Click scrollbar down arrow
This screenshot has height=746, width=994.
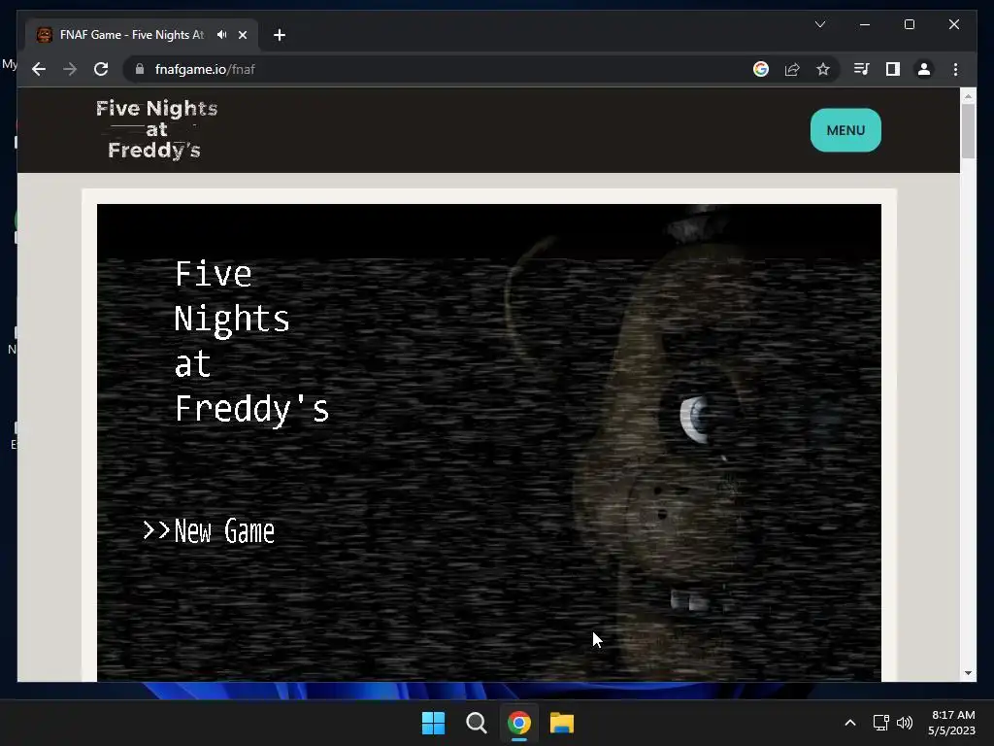pyautogui.click(x=968, y=673)
